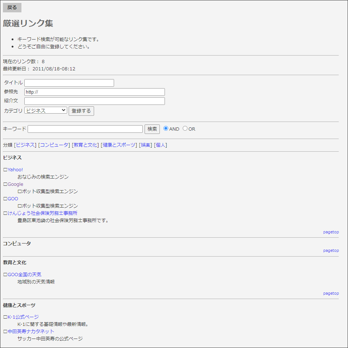Jump to the コンピュータ category link
348x348 pixels.
[54, 145]
